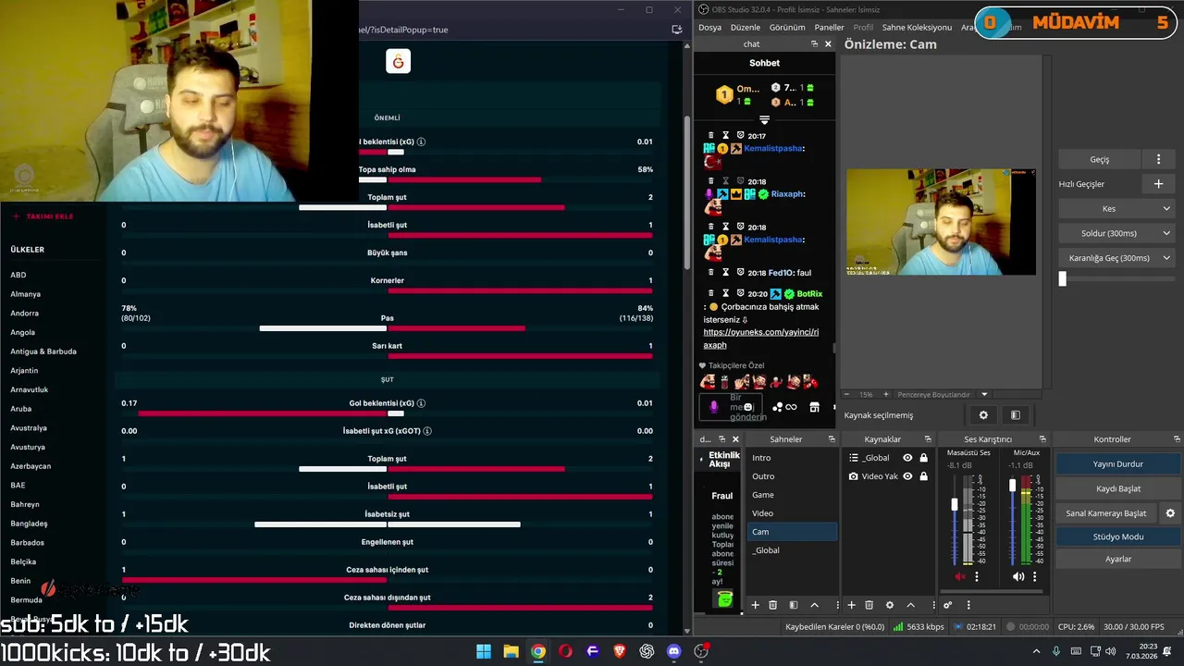This screenshot has width=1184, height=666.
Task: Open Dosya menu in OBS
Action: [709, 28]
